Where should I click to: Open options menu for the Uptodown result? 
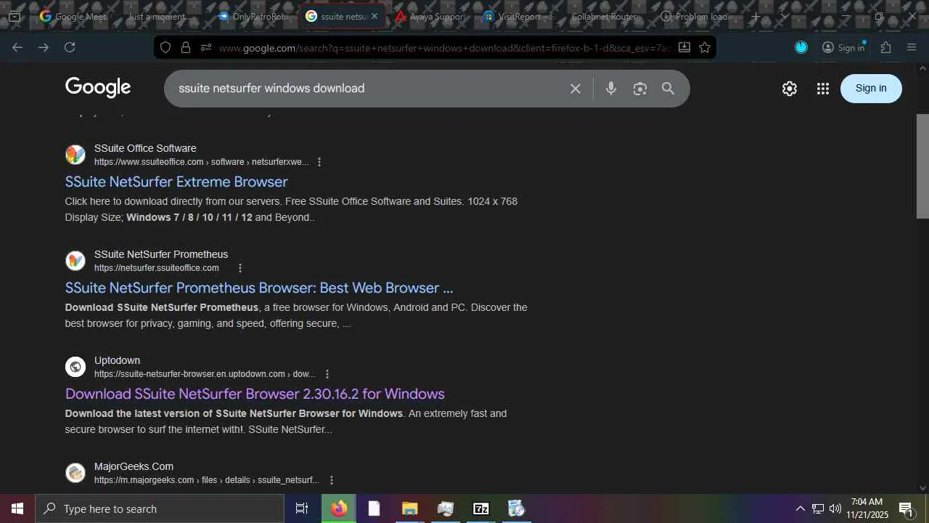[x=327, y=374]
